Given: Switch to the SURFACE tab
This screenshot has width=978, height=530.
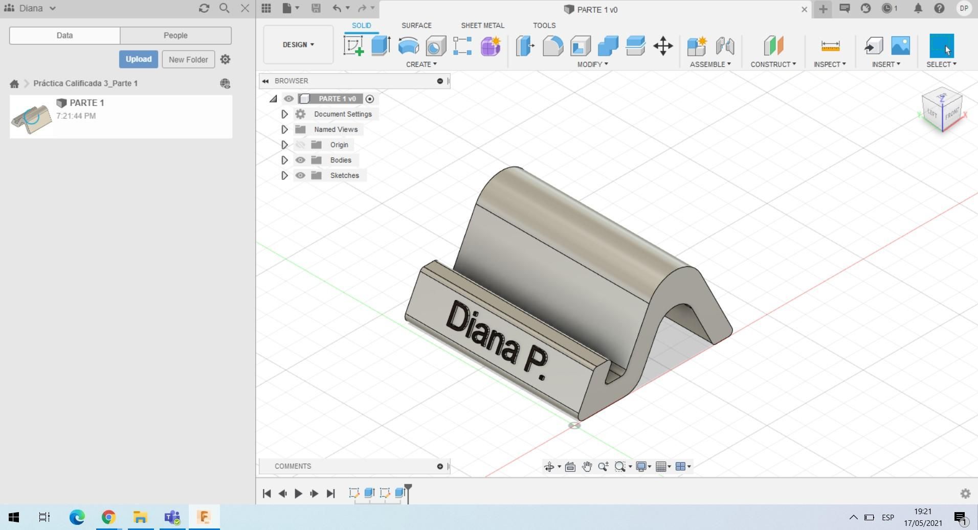Looking at the screenshot, I should [x=416, y=25].
